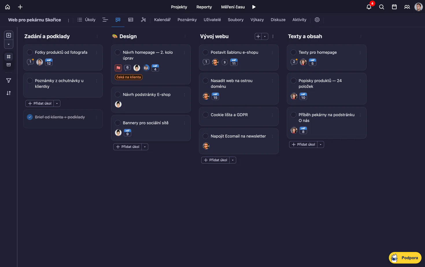The width and height of the screenshot is (425, 267).
Task: Open notifications bell with 4 alerts
Action: point(369,7)
